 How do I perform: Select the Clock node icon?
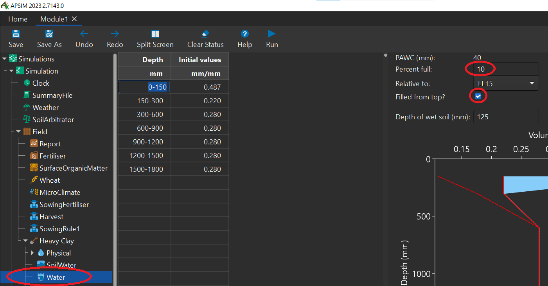[27, 83]
